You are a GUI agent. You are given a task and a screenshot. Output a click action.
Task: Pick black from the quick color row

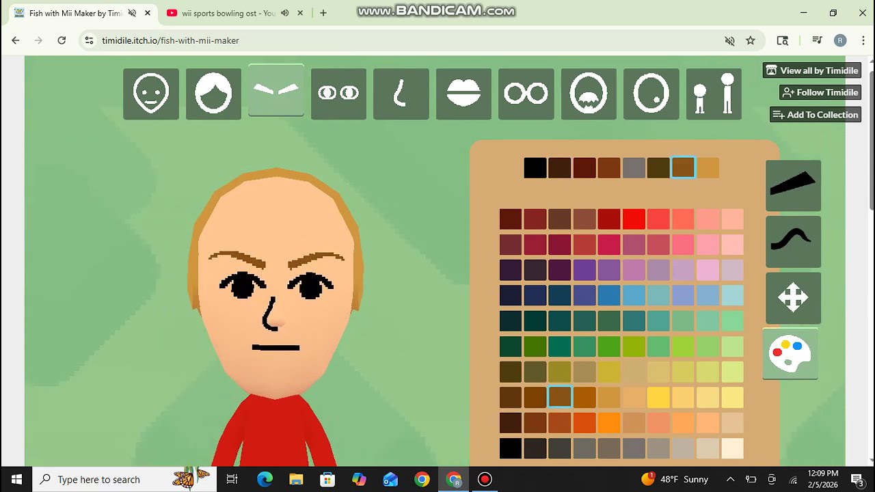(535, 168)
